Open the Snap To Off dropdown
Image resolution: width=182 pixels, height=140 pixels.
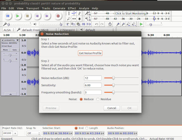click(34, 133)
